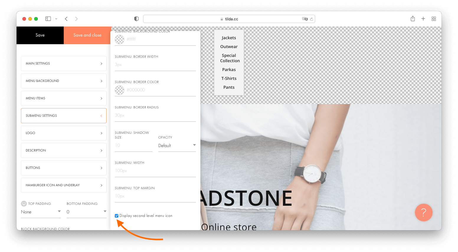Click the Safari sidebar toggle icon

[48, 19]
